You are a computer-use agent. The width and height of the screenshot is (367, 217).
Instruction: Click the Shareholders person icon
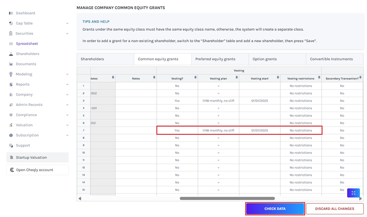pos(11,54)
